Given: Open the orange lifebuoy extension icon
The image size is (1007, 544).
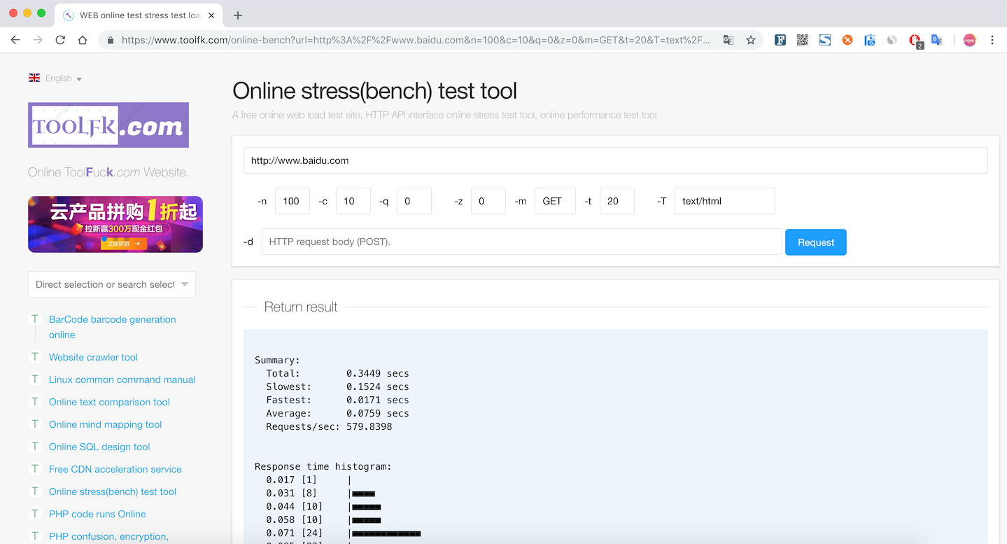Looking at the screenshot, I should click(x=847, y=40).
